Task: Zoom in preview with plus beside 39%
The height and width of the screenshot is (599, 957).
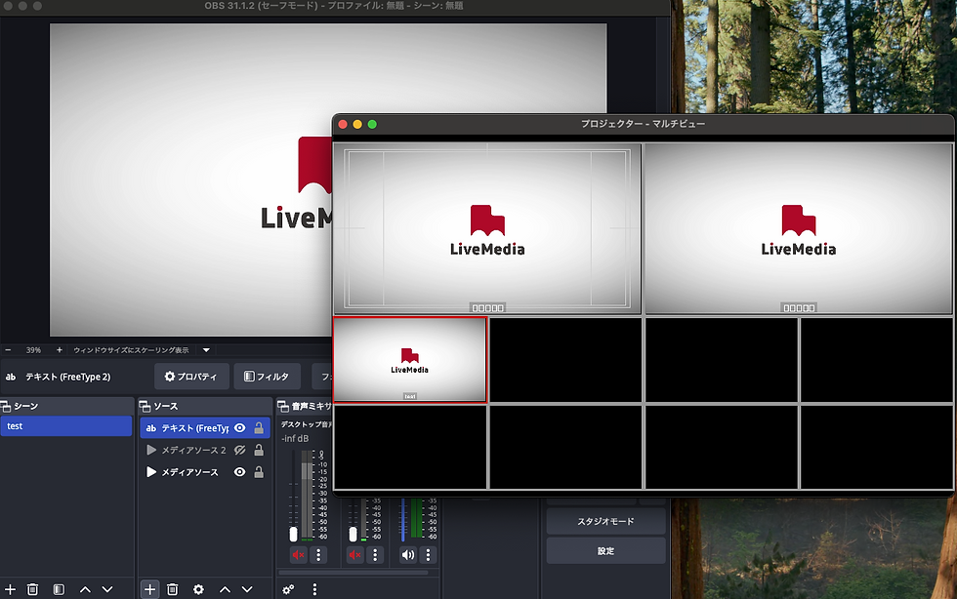Action: [x=60, y=350]
